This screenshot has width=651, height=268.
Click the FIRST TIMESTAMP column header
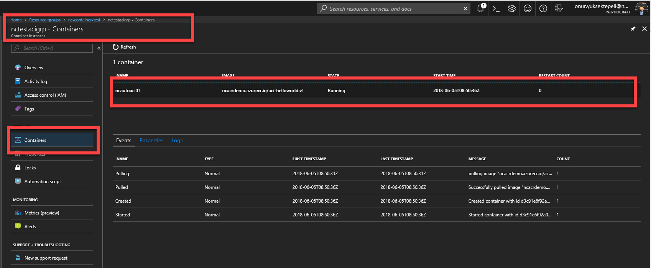(309, 159)
